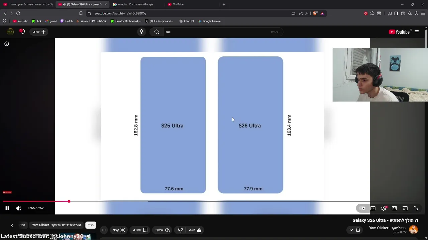Click the progress bar scrubber handle

coord(69,201)
